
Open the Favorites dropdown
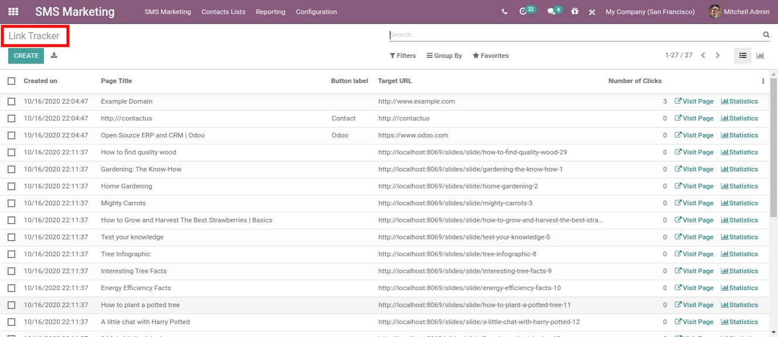click(x=490, y=56)
